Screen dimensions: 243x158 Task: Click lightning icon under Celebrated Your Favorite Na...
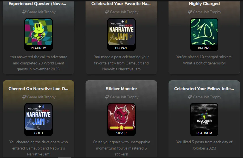click(107, 12)
